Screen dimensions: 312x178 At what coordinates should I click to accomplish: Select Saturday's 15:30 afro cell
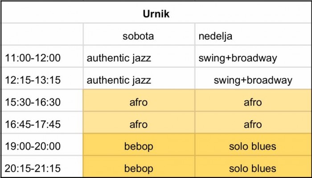pyautogui.click(x=139, y=100)
